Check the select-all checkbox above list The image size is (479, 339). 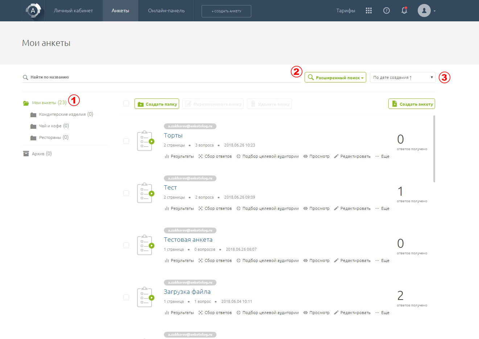[126, 103]
